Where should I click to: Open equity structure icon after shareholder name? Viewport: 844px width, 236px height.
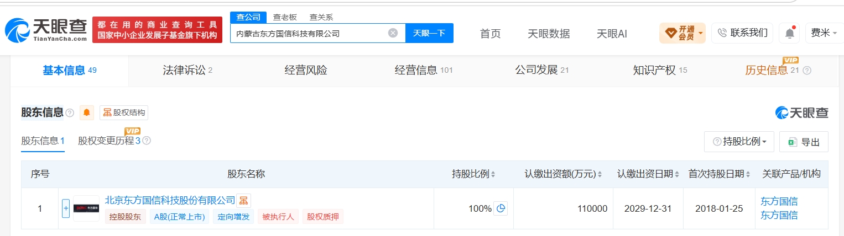pyautogui.click(x=243, y=200)
